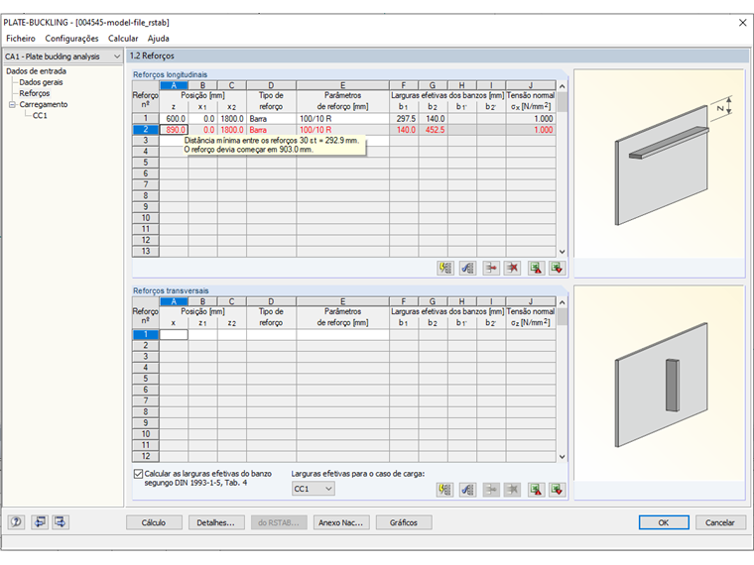Select row header 1 in the transversal table

(146, 334)
